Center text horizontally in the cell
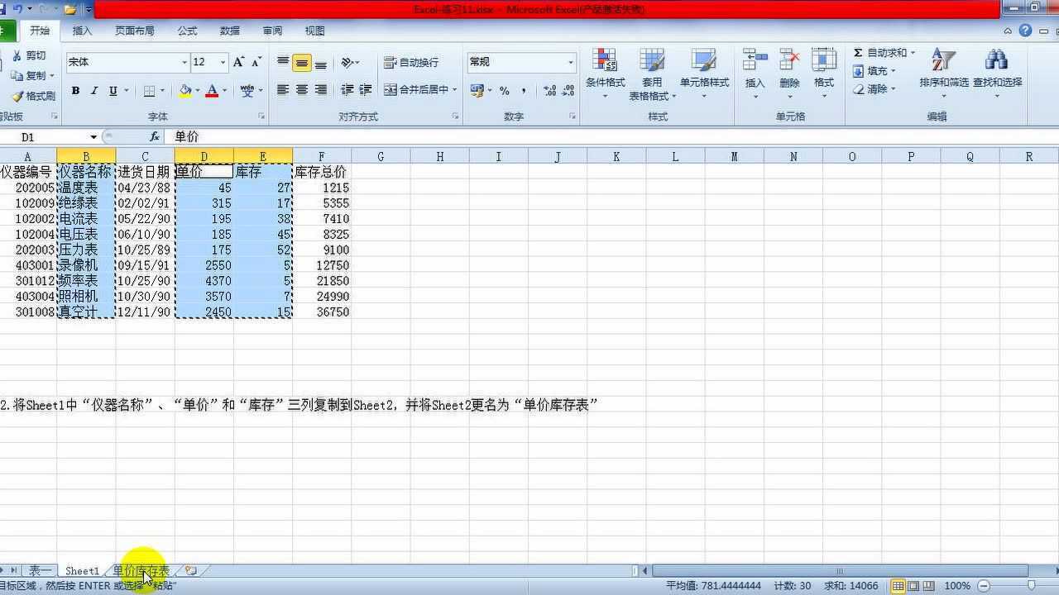Screen dimensions: 1059x595 [302, 90]
